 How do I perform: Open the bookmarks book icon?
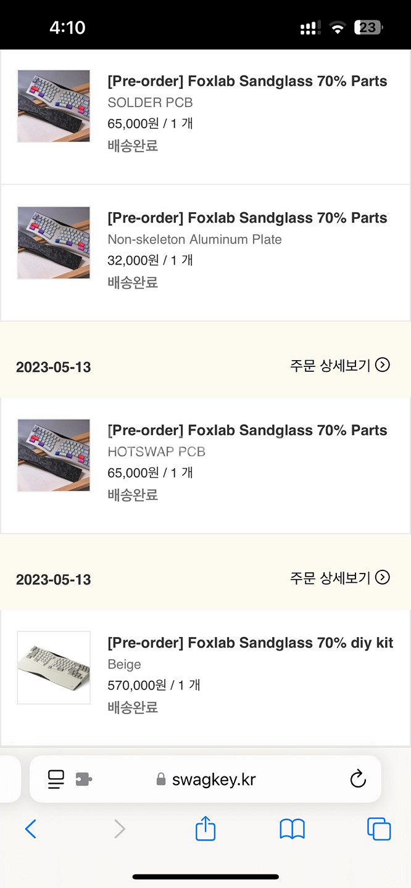(293, 829)
